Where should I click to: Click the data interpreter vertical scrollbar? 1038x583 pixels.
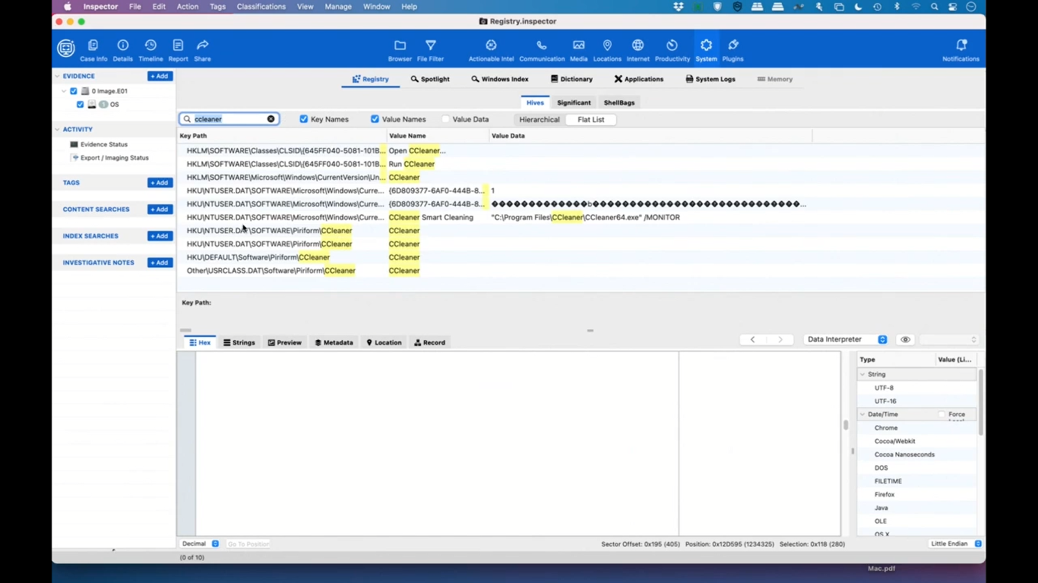(980, 402)
